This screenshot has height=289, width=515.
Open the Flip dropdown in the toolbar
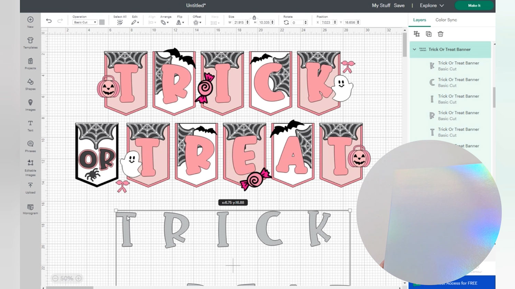tap(180, 22)
